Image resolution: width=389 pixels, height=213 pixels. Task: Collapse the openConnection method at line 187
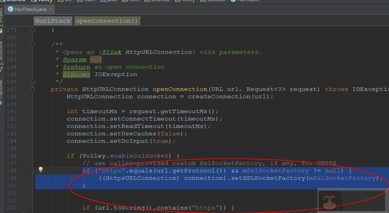click(32, 89)
